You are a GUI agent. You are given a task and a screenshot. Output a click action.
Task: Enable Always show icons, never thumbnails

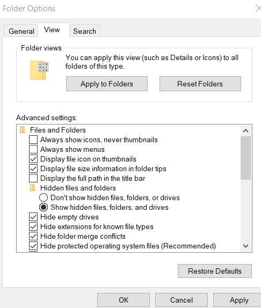[x=33, y=140]
